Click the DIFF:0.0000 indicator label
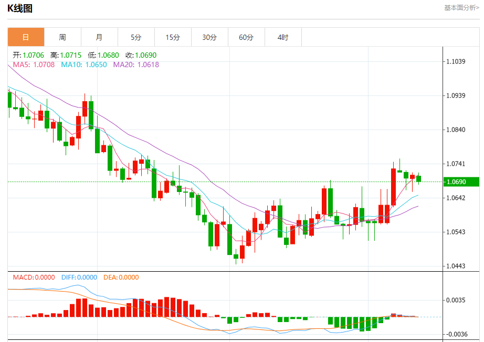 tap(79, 277)
